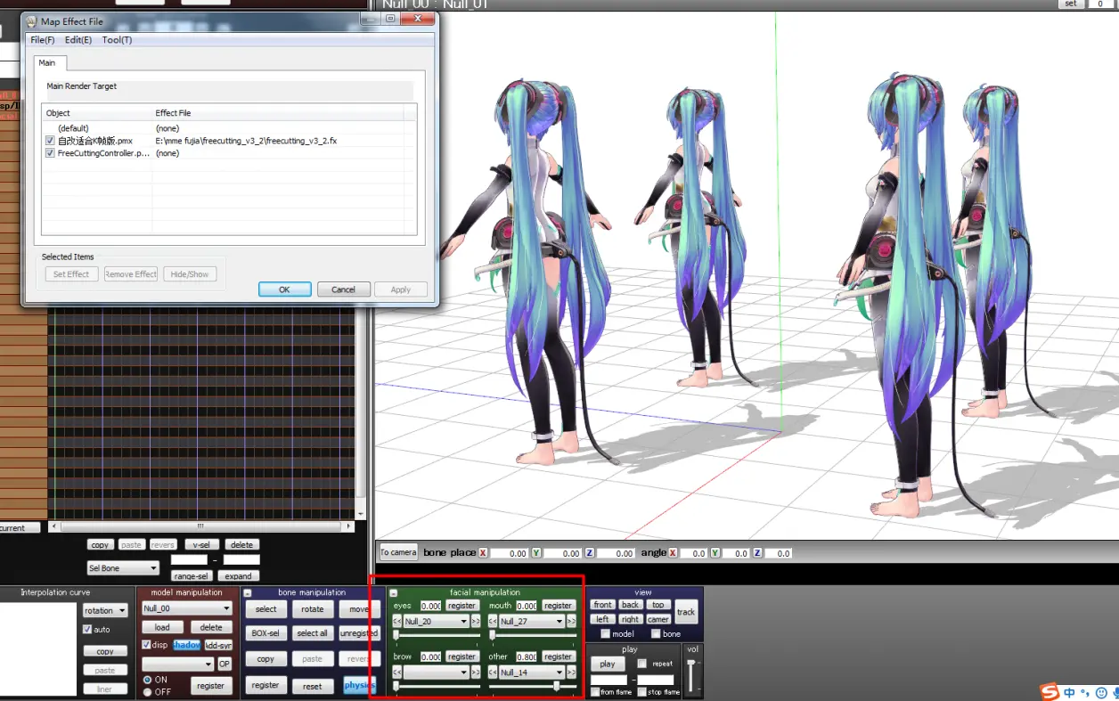Confirm dialog with the OK button
The width and height of the screenshot is (1119, 701).
coord(284,289)
